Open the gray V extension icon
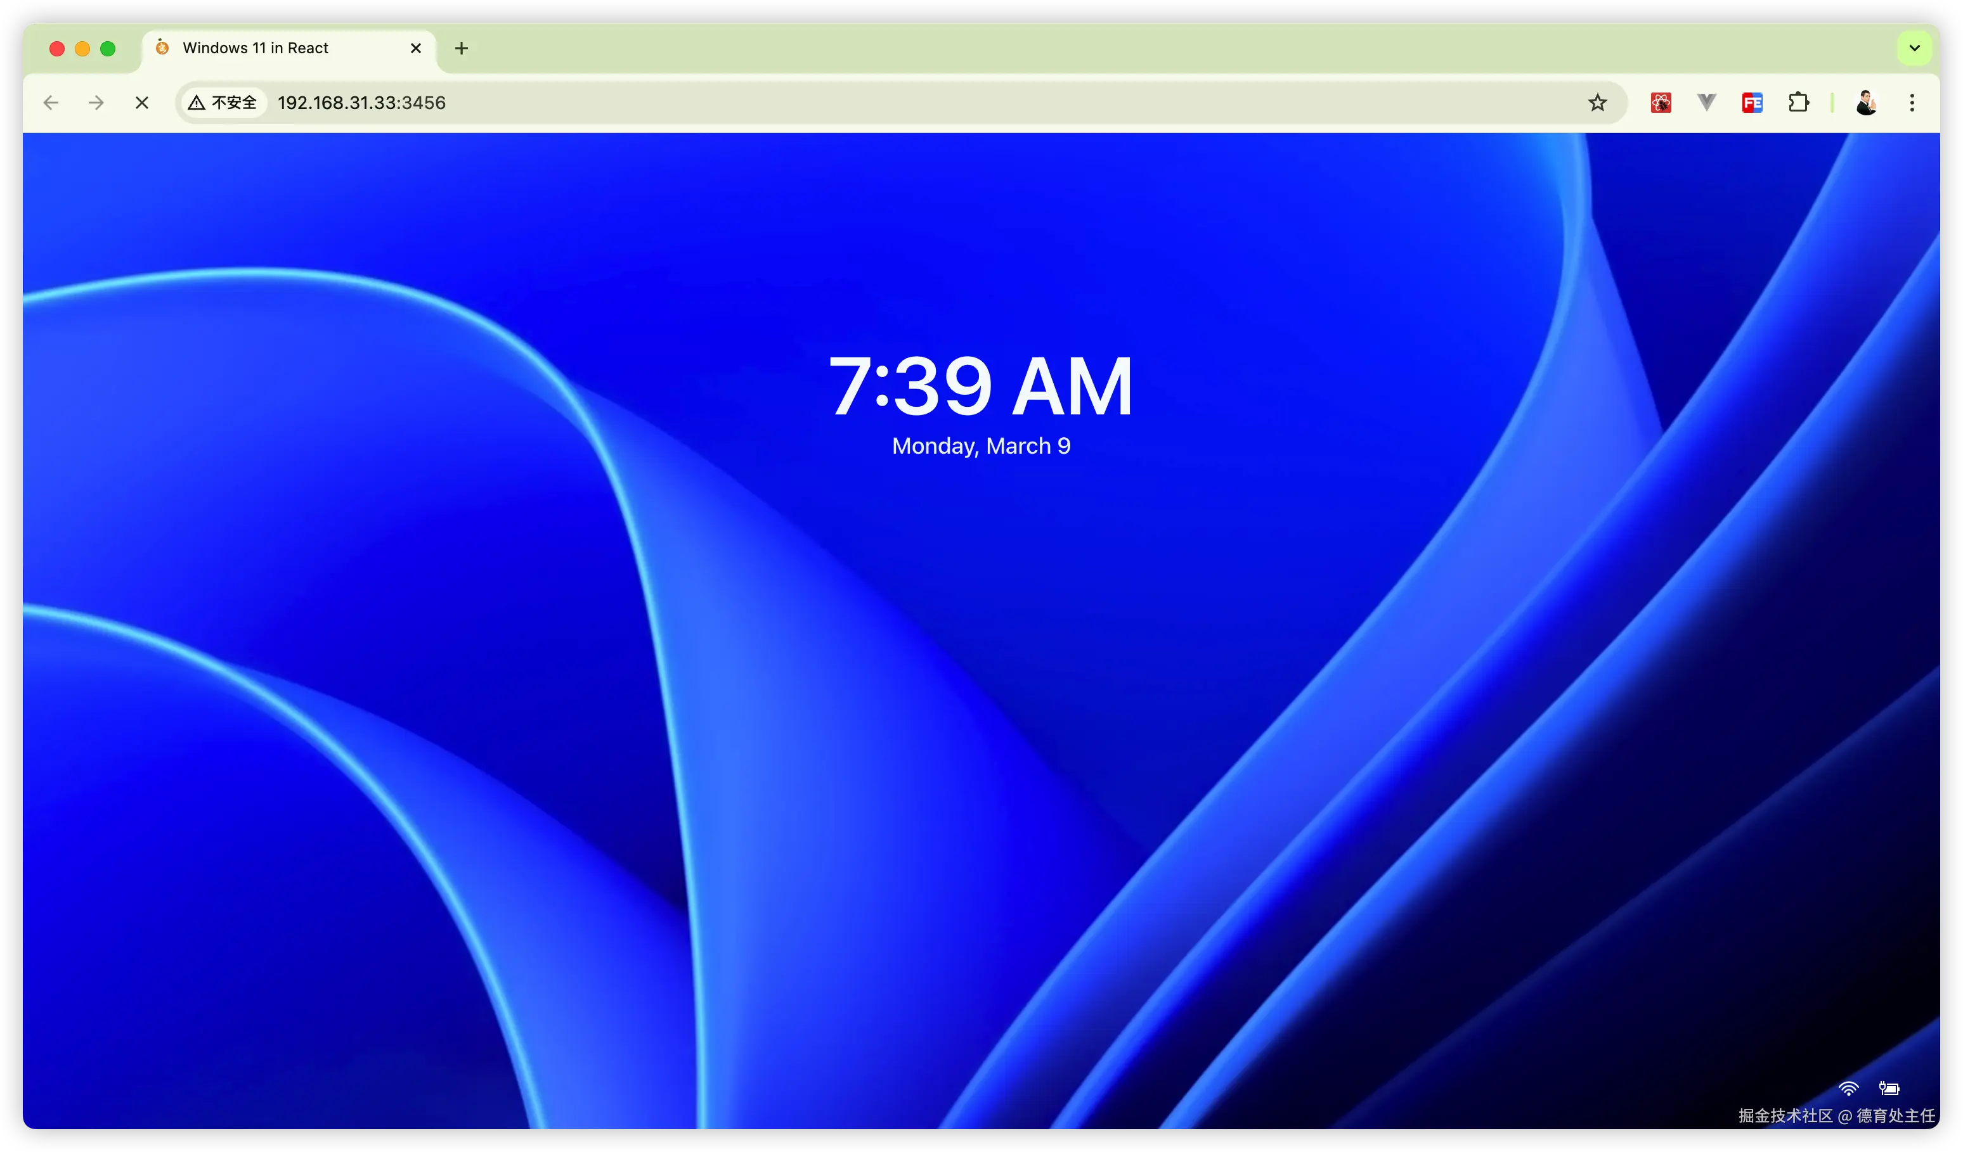Viewport: 1963px width, 1152px height. point(1706,102)
